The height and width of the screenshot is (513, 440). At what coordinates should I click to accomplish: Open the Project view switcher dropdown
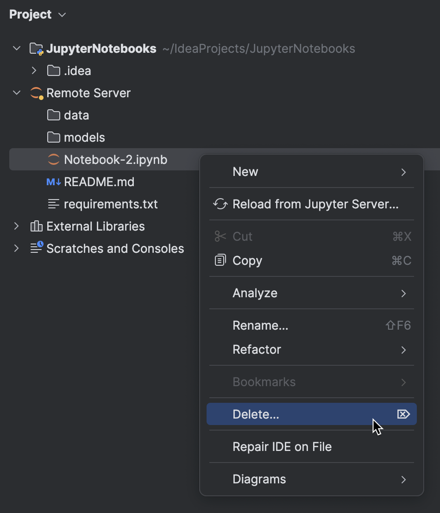62,14
